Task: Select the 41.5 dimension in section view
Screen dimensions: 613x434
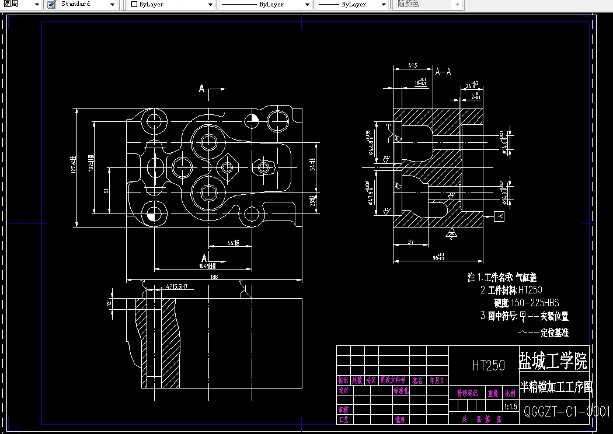Action: click(413, 65)
